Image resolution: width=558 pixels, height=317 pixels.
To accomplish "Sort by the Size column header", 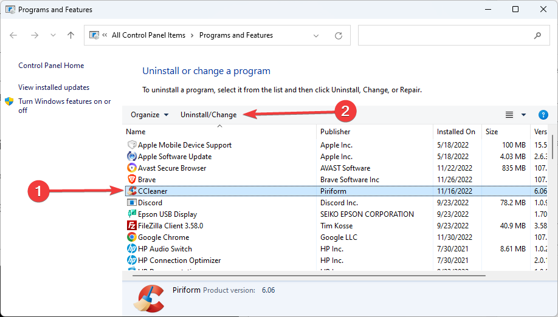I will point(506,132).
